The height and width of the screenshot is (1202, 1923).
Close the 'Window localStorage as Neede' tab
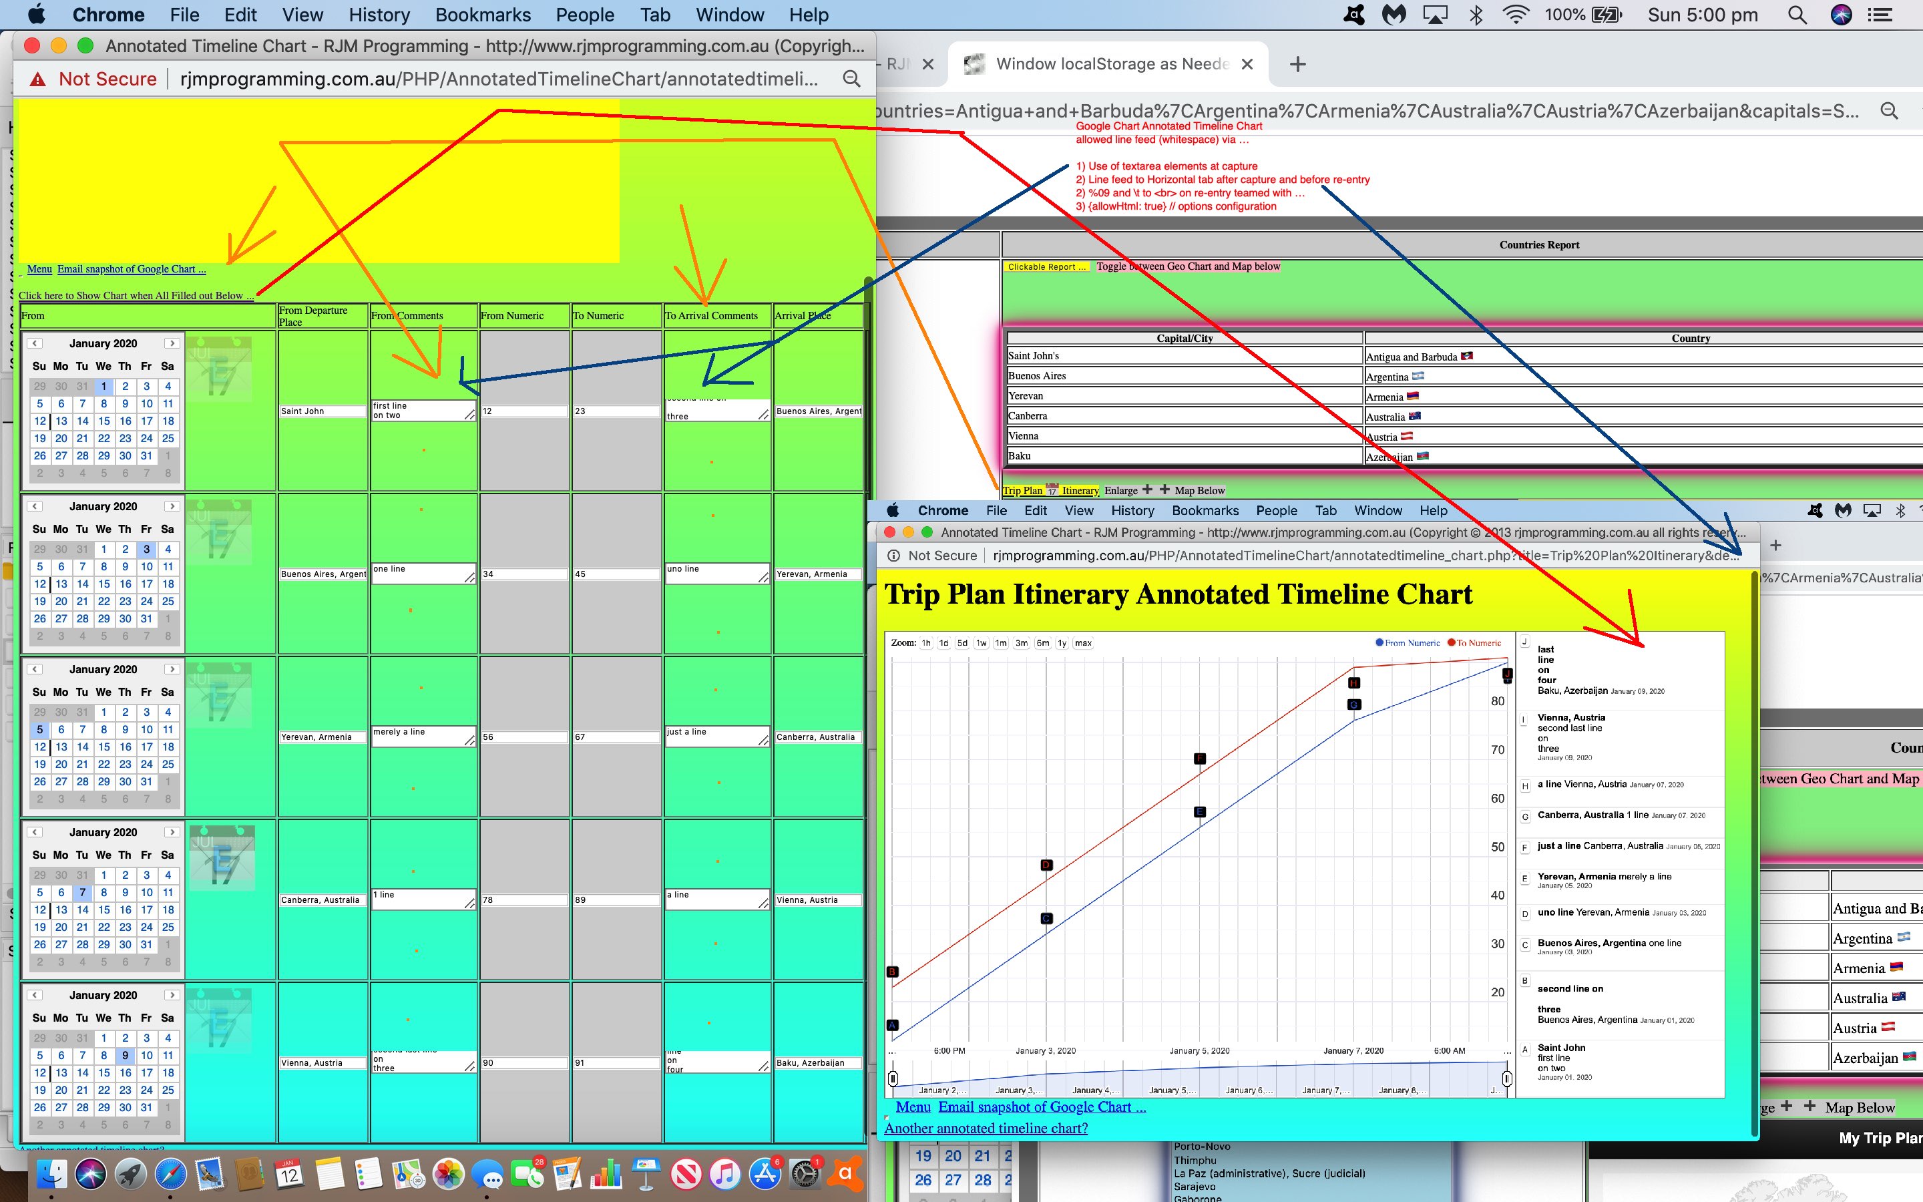click(1247, 64)
